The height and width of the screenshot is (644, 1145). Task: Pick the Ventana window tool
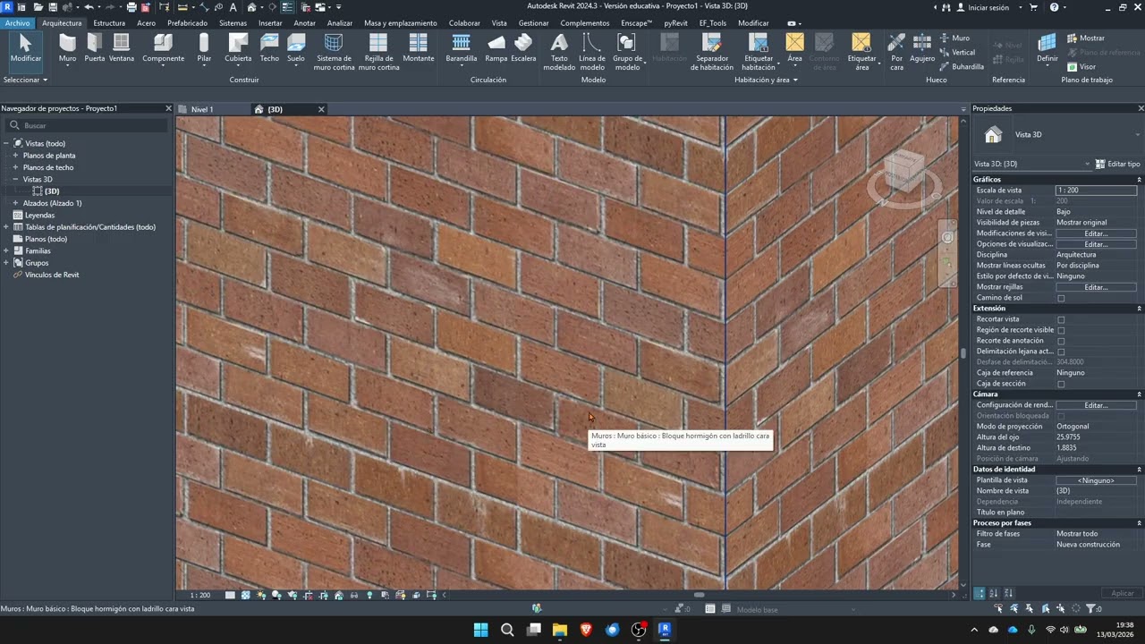point(122,48)
